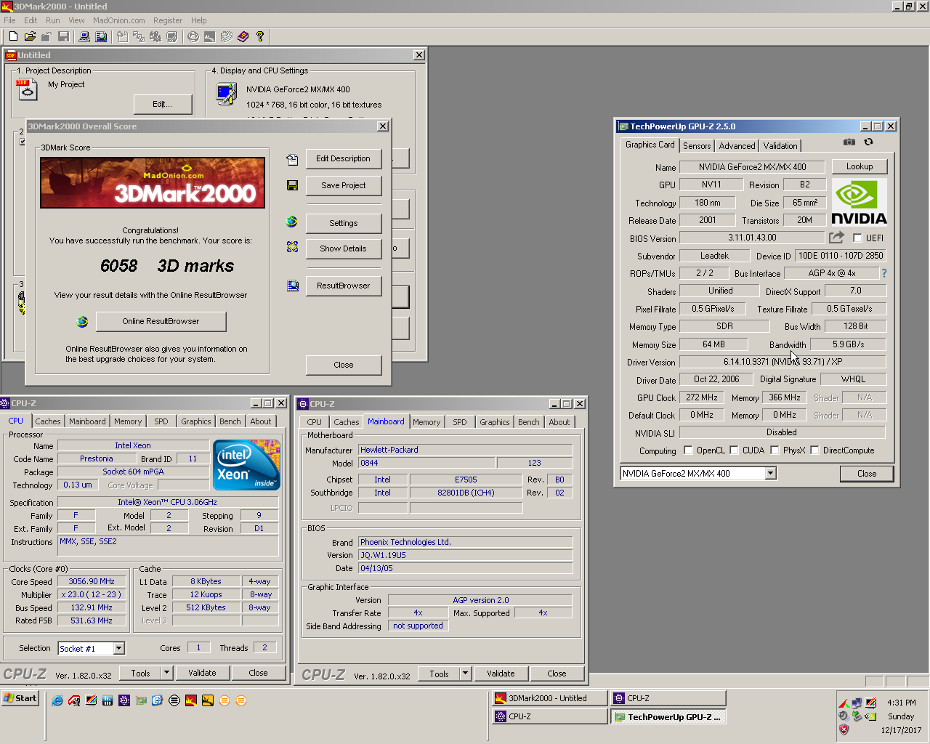Screen dimensions: 930x744
Task: Click the Specification Intel Xeon CPU 3.06GHz field
Action: point(168,502)
